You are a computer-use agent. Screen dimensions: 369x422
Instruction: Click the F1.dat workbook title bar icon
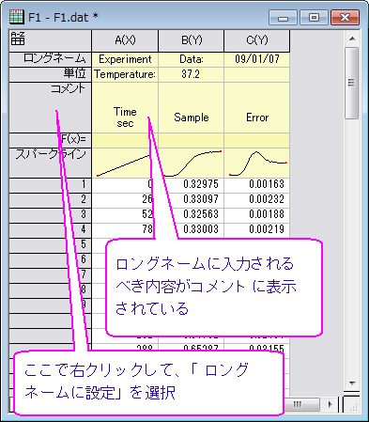17,17
